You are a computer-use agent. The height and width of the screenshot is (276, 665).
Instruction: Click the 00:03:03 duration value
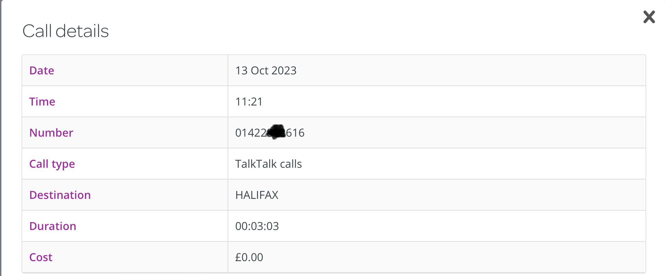257,226
